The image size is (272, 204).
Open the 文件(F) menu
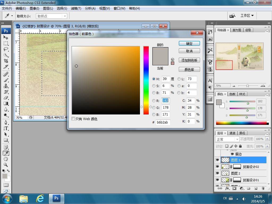[x=7, y=8]
